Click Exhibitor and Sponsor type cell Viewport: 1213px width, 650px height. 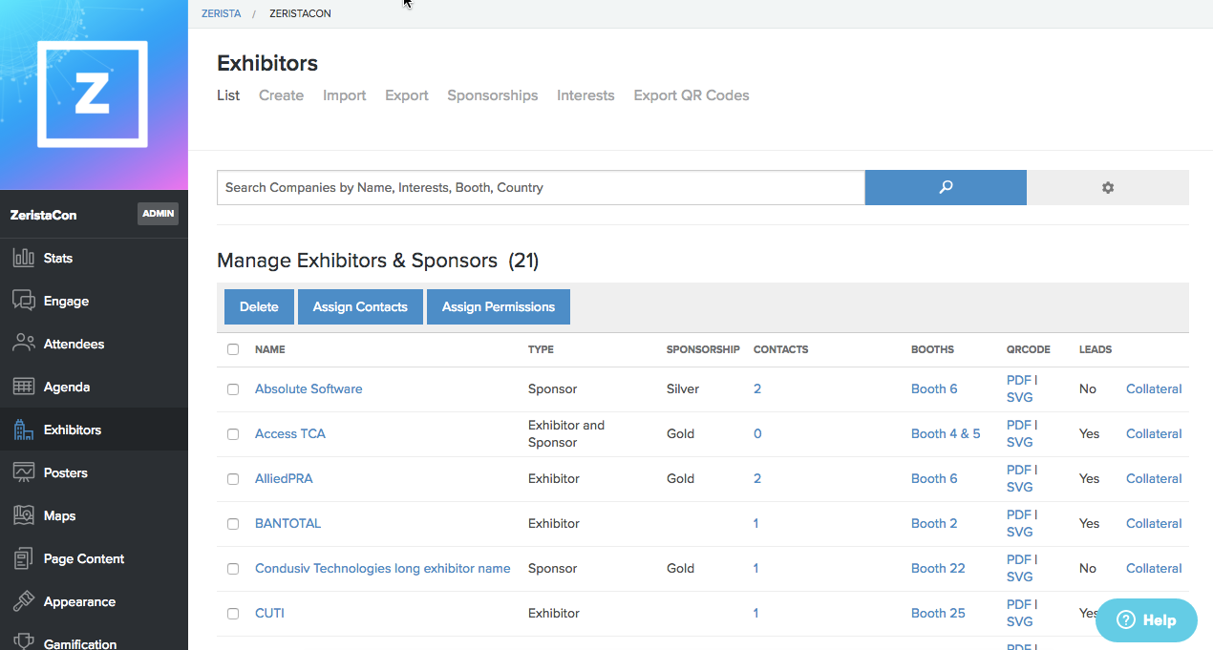(x=566, y=433)
